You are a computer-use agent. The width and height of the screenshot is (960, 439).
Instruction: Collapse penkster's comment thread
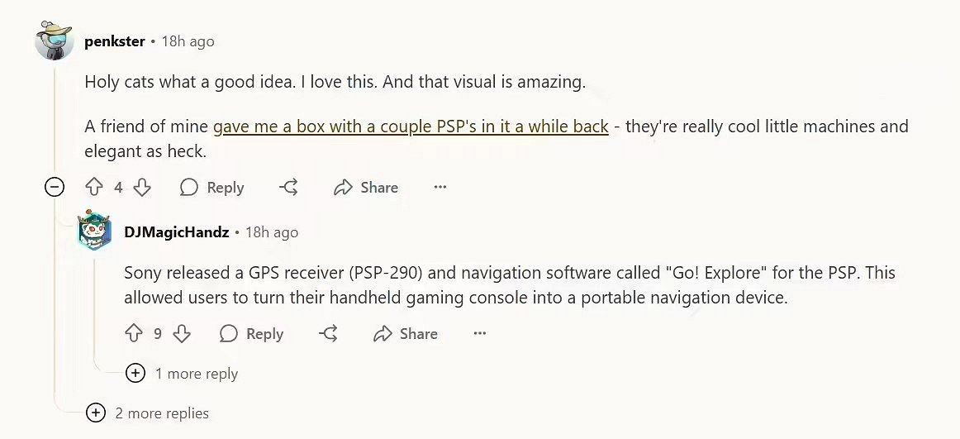tap(55, 188)
